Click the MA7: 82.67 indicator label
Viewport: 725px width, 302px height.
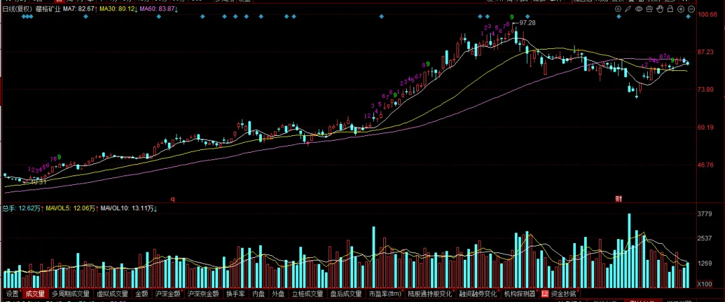click(x=79, y=9)
